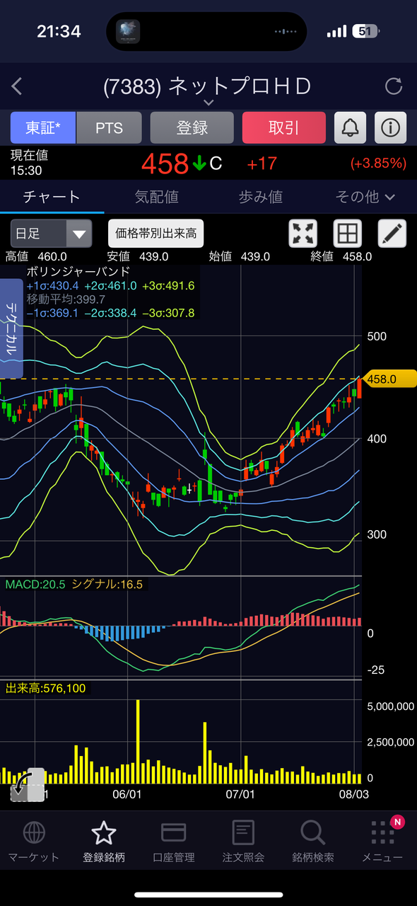Tap the stock title (7383) ネットプロHD
Screen dimensions: 417x906
pyautogui.click(x=207, y=86)
